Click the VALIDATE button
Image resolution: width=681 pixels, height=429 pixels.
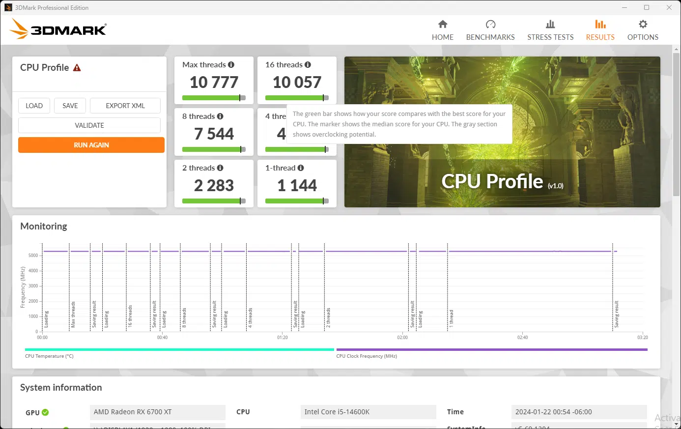(89, 125)
